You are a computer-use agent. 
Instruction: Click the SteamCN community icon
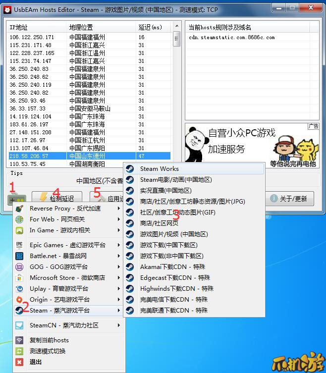(19, 325)
